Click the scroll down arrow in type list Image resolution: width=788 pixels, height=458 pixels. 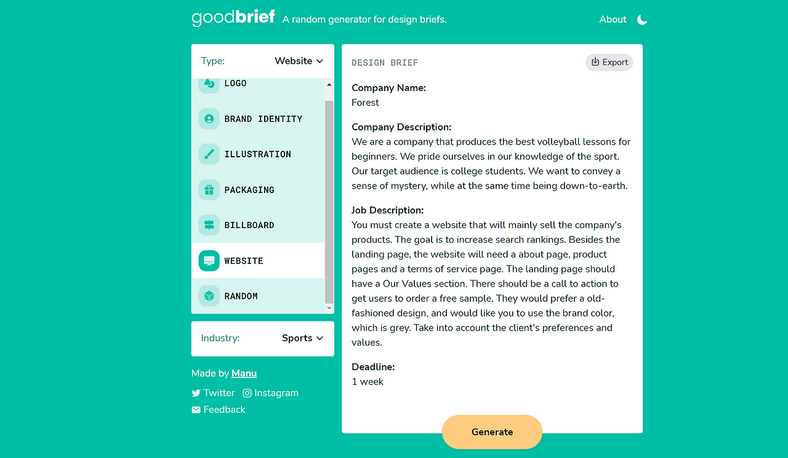pyautogui.click(x=329, y=308)
